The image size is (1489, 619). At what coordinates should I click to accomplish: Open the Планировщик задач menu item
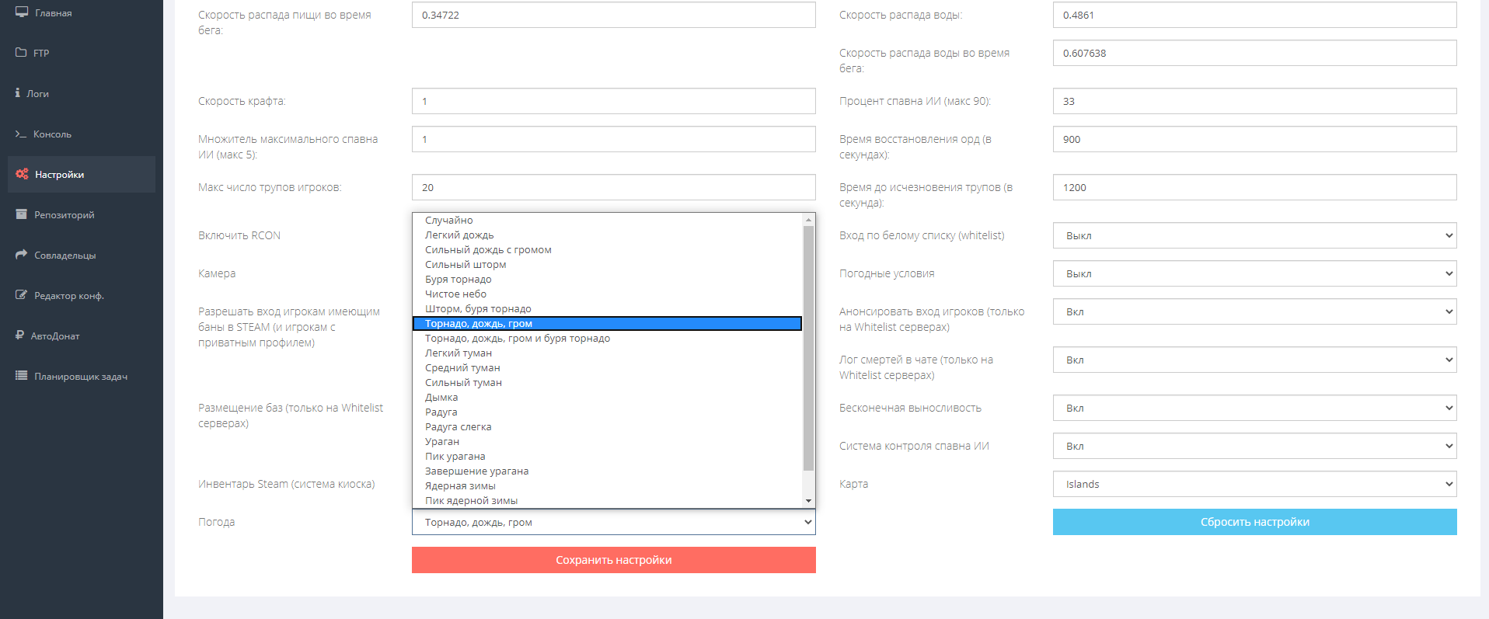click(x=80, y=377)
